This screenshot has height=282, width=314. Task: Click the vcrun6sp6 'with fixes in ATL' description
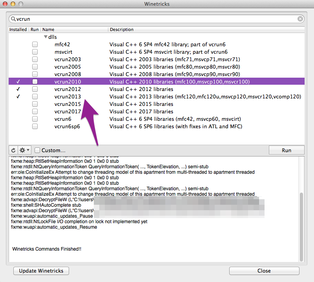(176, 127)
